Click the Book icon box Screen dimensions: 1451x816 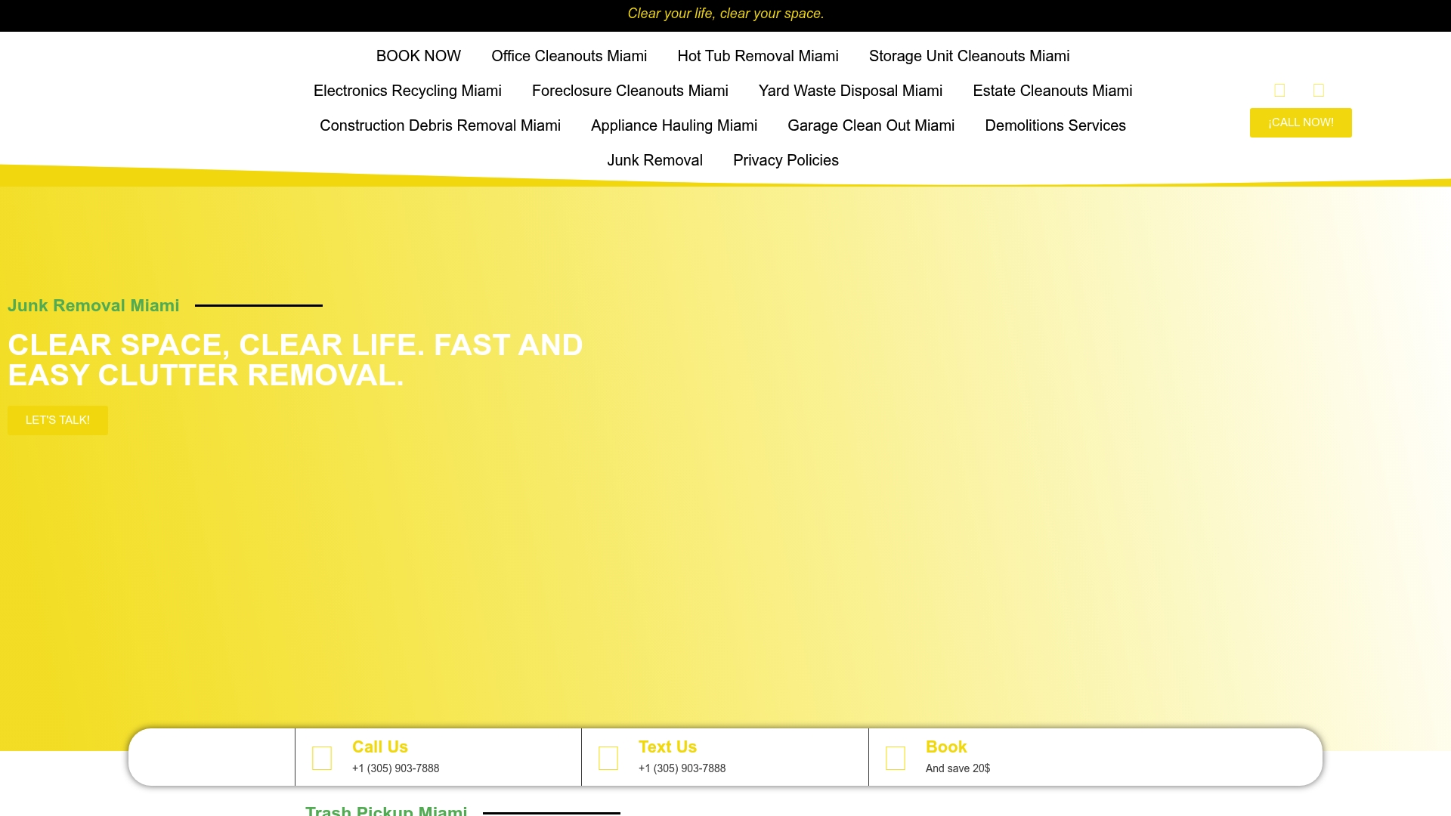(896, 758)
